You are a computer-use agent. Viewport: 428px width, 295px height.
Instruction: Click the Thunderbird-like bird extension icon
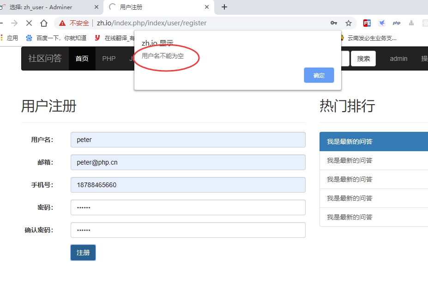point(382,23)
